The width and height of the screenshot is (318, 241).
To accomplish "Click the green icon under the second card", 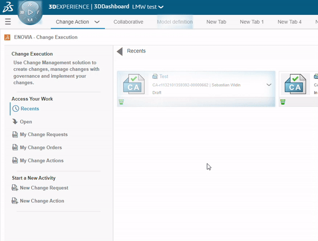I will 282,102.
